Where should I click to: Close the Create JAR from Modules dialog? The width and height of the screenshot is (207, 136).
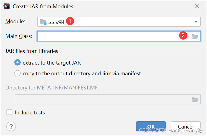tap(197, 6)
